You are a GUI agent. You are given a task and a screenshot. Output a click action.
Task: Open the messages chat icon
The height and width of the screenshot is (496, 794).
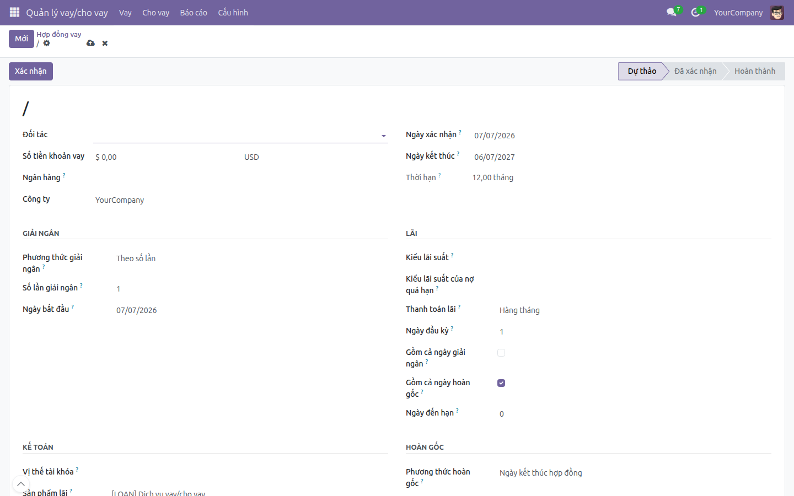(671, 12)
